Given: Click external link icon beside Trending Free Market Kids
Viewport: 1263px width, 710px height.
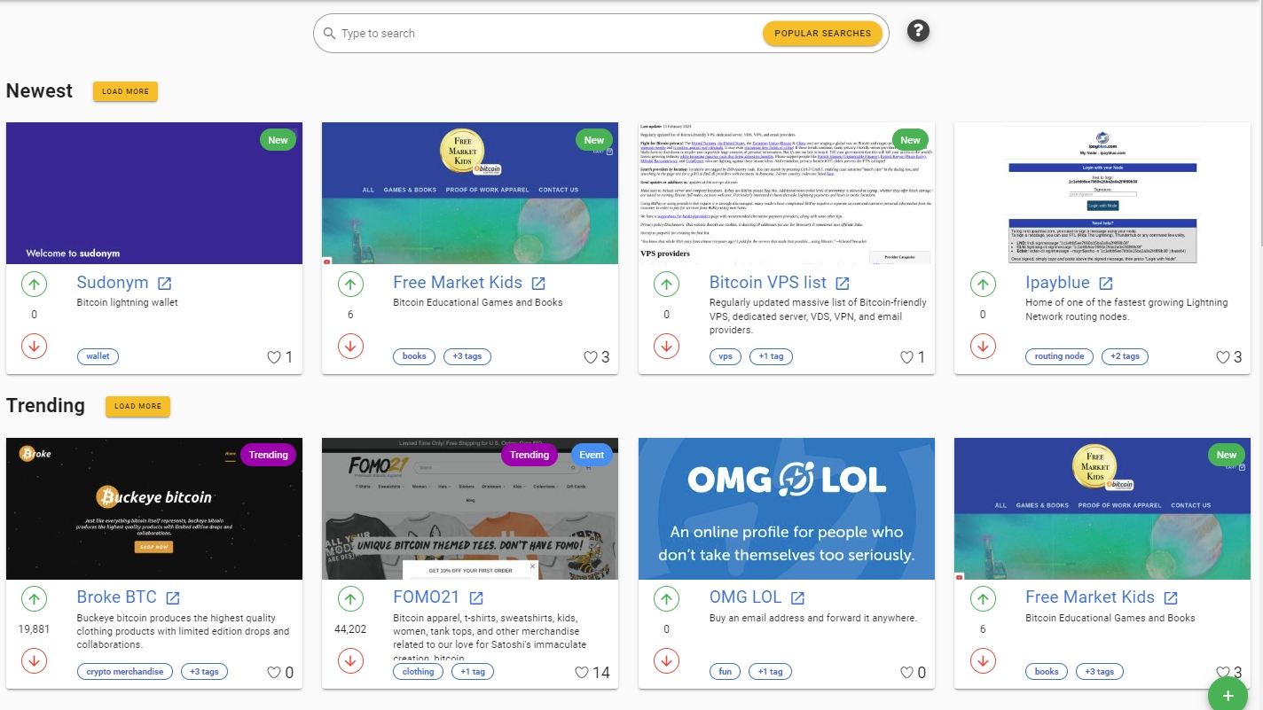Looking at the screenshot, I should [1171, 598].
